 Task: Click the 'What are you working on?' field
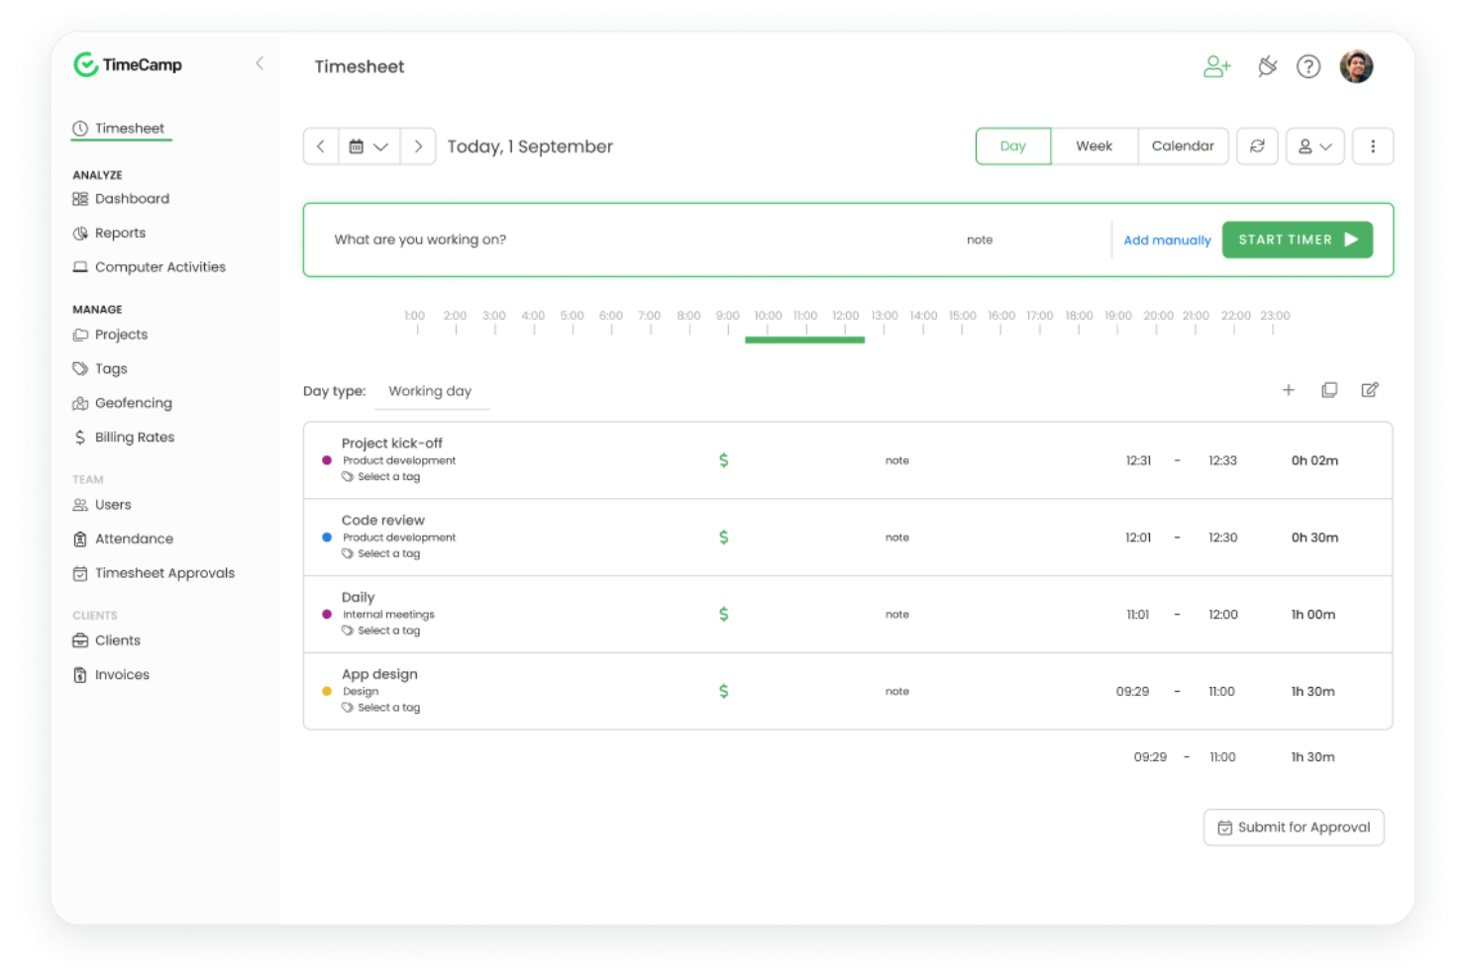[420, 240]
